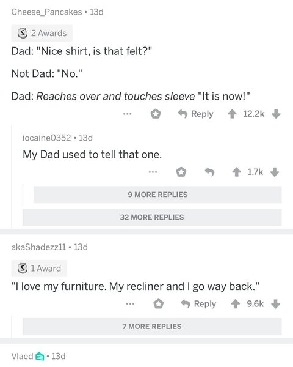Upvote akaShadezz11's recliner comment
Viewport: 293px width, 367px height.
tap(235, 304)
